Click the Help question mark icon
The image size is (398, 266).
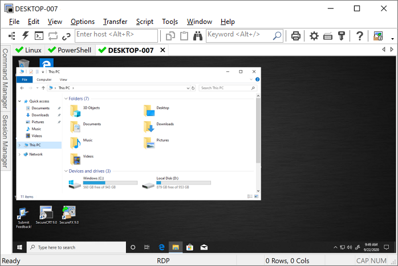click(x=360, y=36)
